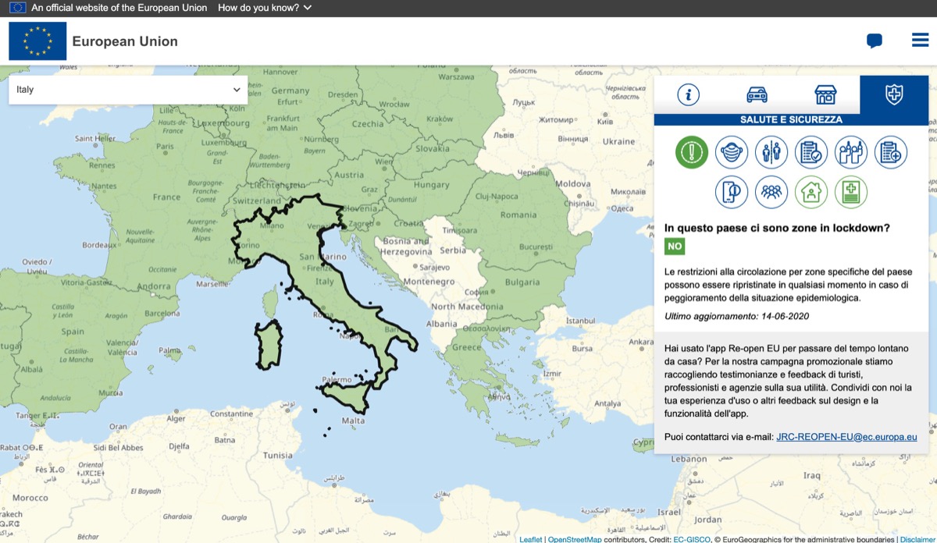Expand the "How do you know?" section
The width and height of the screenshot is (937, 543).
click(265, 8)
